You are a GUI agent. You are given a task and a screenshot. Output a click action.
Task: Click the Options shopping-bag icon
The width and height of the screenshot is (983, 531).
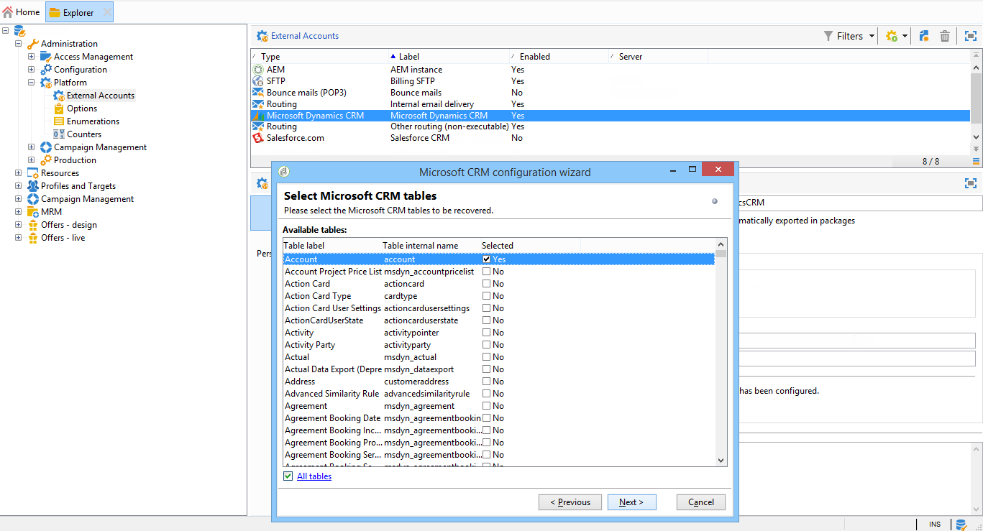tap(59, 108)
